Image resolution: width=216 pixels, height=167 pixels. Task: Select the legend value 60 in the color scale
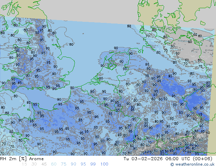[x=54, y=164]
